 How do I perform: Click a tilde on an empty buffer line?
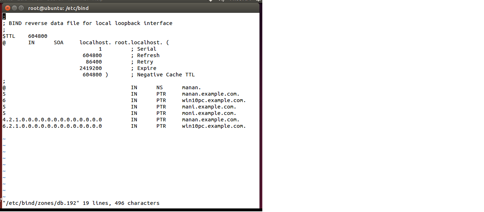[x=4, y=152]
